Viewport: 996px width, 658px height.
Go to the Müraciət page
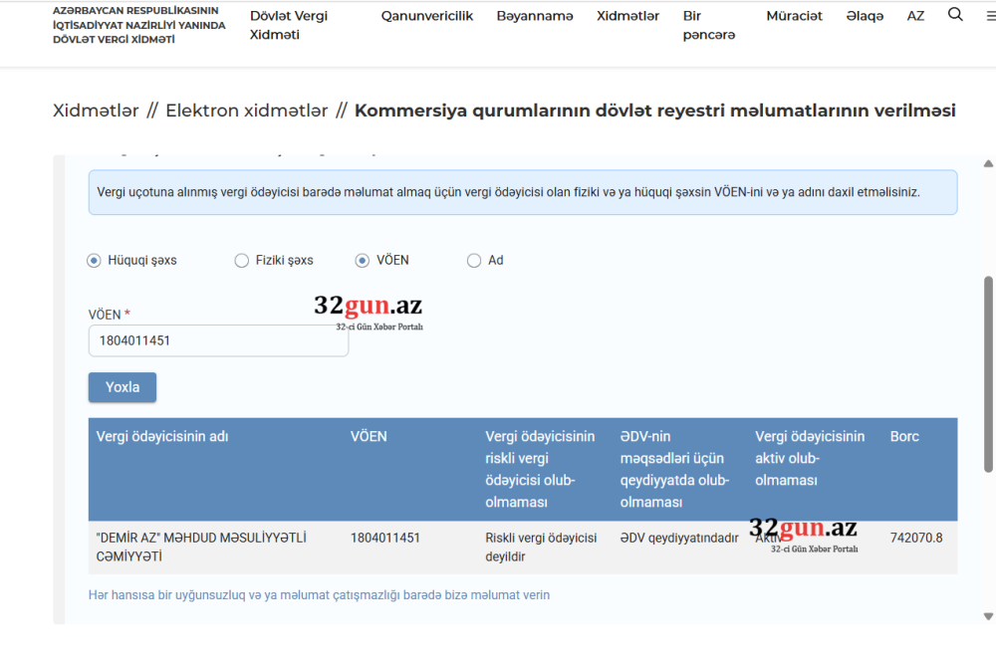coord(794,16)
